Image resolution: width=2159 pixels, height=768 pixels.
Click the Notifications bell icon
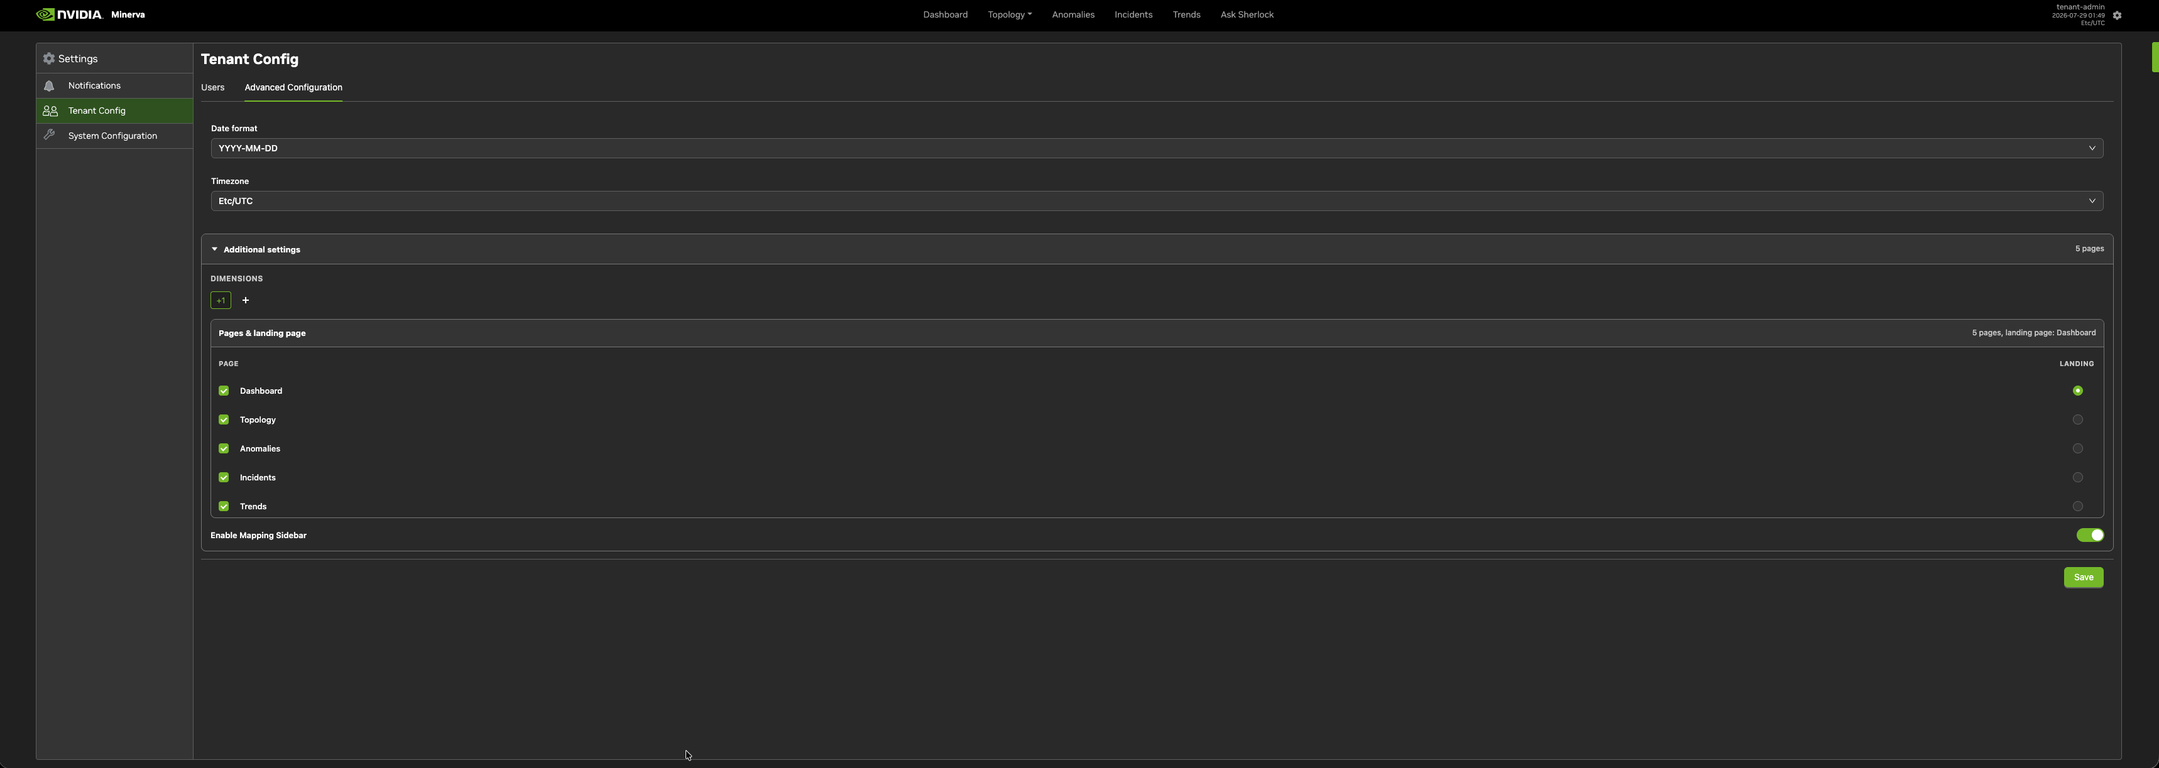[x=50, y=86]
